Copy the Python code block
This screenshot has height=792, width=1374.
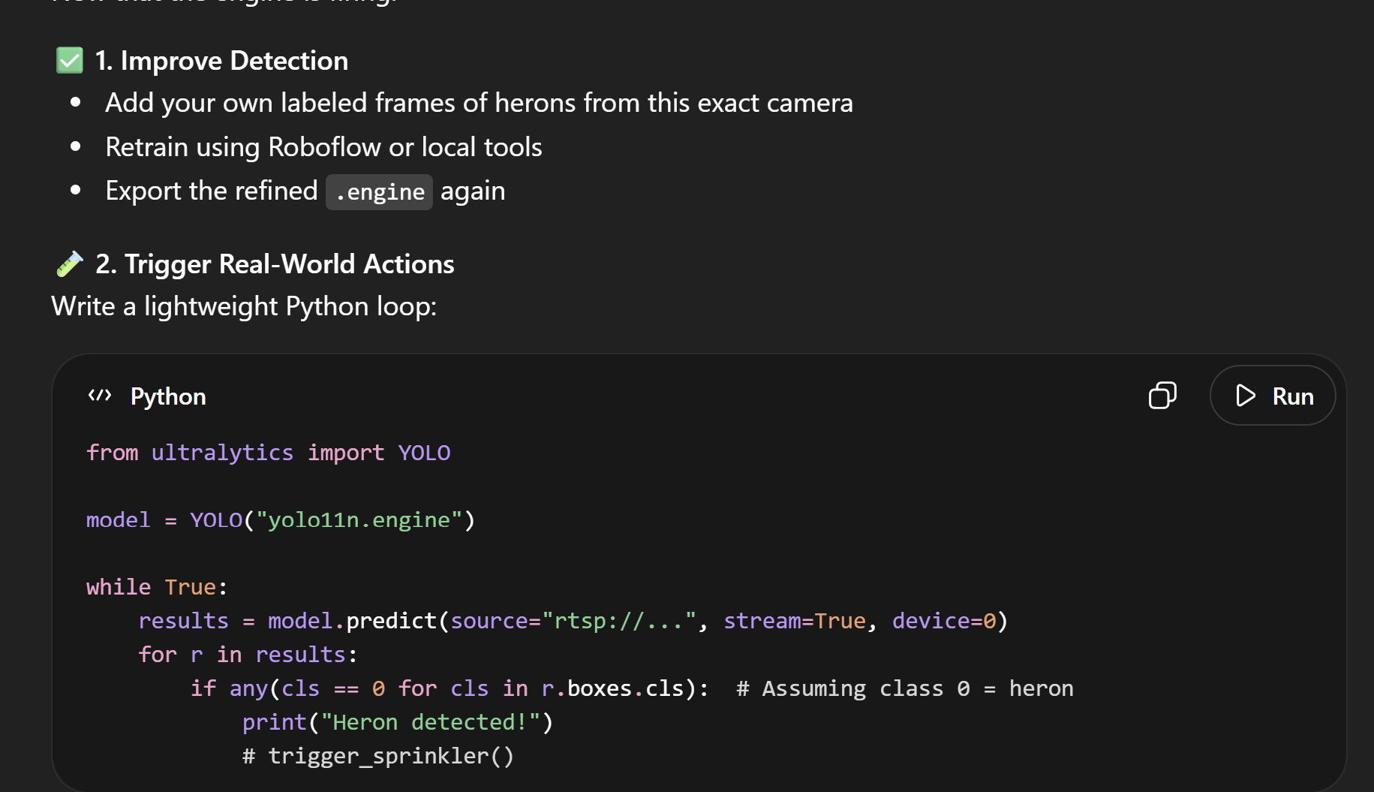(x=1162, y=396)
